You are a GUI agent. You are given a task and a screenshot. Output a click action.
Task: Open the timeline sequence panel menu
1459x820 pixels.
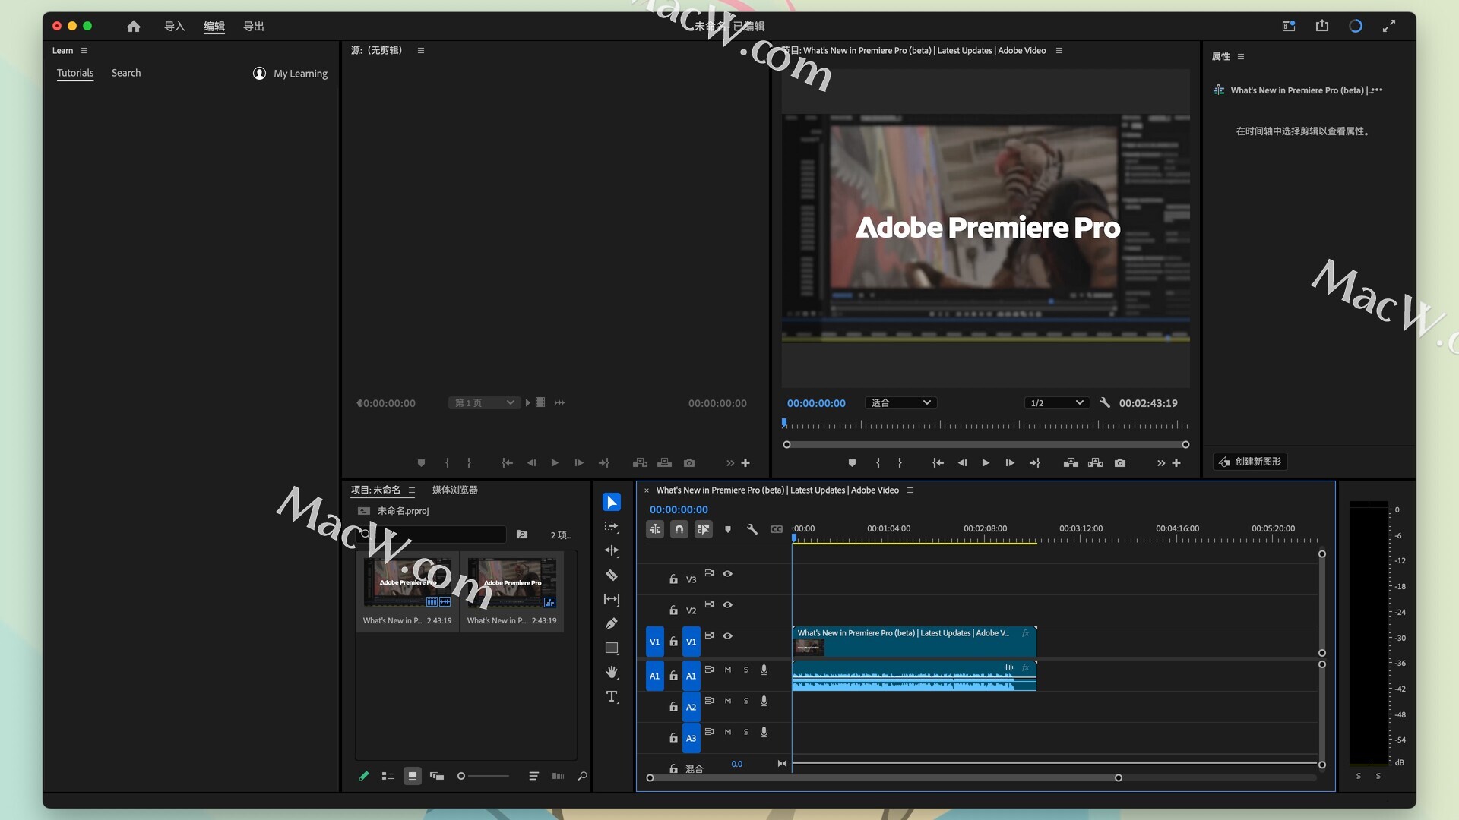tap(910, 490)
